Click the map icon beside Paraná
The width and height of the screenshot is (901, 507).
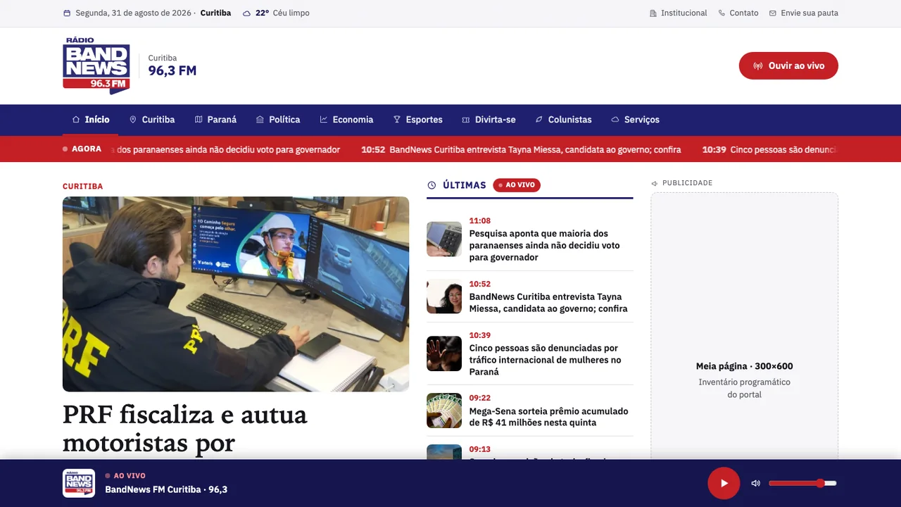pos(199,120)
